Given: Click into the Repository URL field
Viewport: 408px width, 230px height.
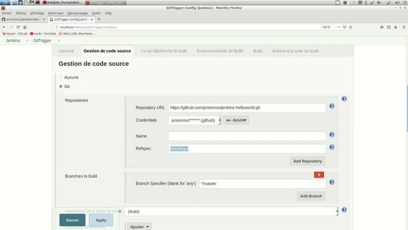Looking at the screenshot, I should pyautogui.click(x=247, y=108).
